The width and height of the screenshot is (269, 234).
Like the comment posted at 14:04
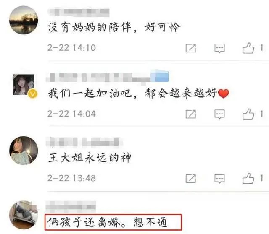[248, 114]
